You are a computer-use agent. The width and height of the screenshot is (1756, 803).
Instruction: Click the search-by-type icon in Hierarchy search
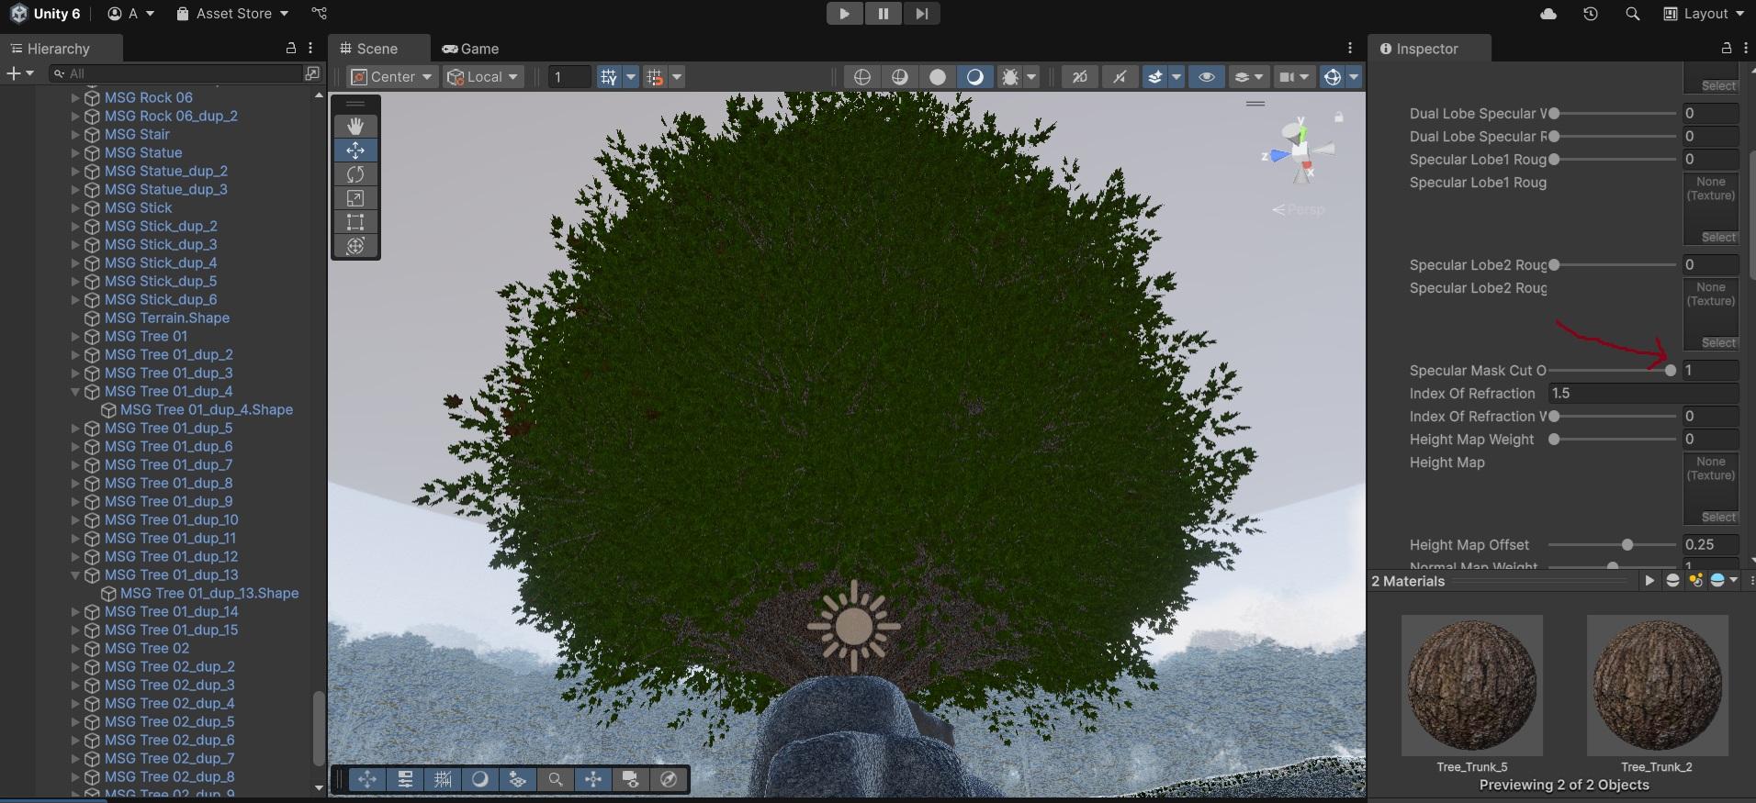312,72
